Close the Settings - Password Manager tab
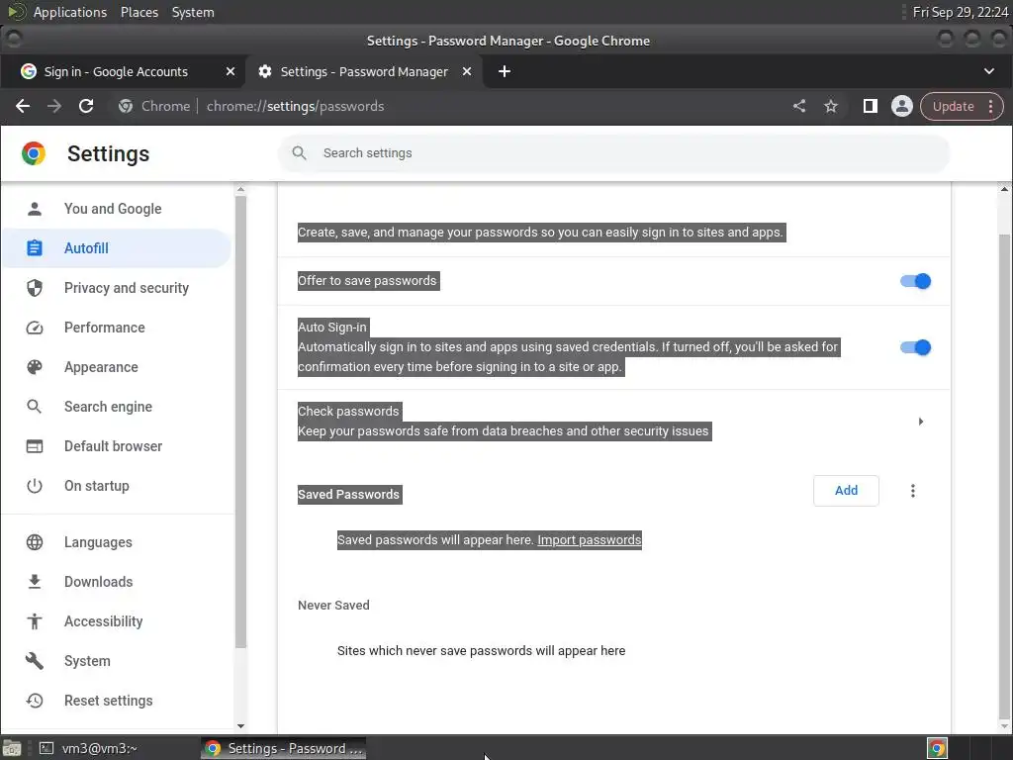Image resolution: width=1013 pixels, height=760 pixels. pos(467,71)
